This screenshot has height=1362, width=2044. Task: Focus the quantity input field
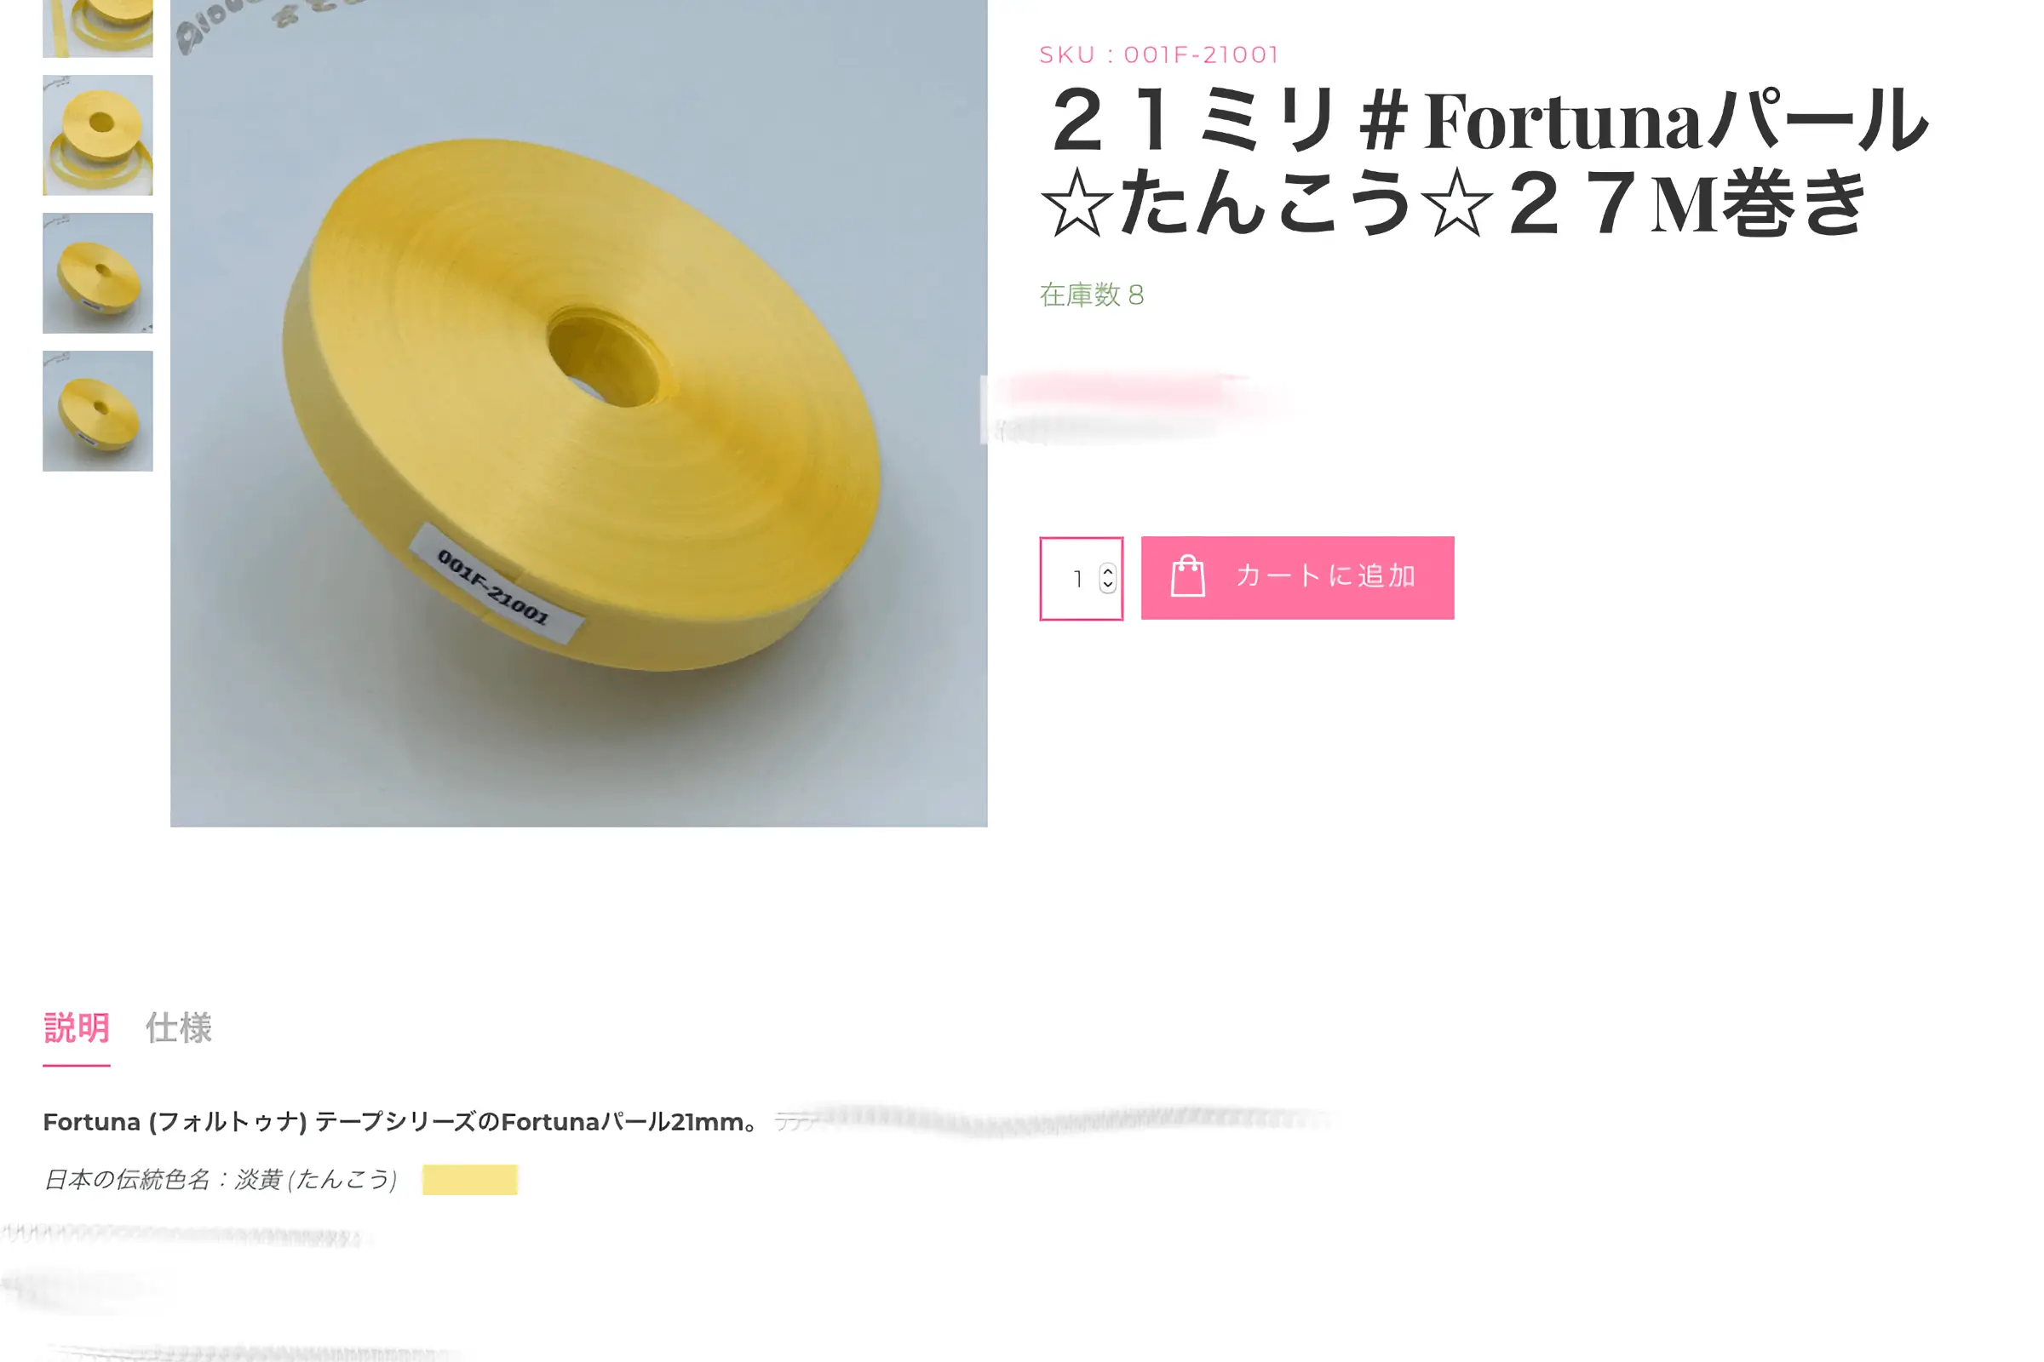(1080, 579)
